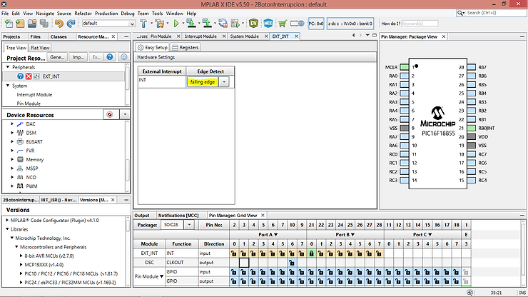Click the Import button in Project Resources
The width and height of the screenshot is (528, 297).
pos(78,57)
